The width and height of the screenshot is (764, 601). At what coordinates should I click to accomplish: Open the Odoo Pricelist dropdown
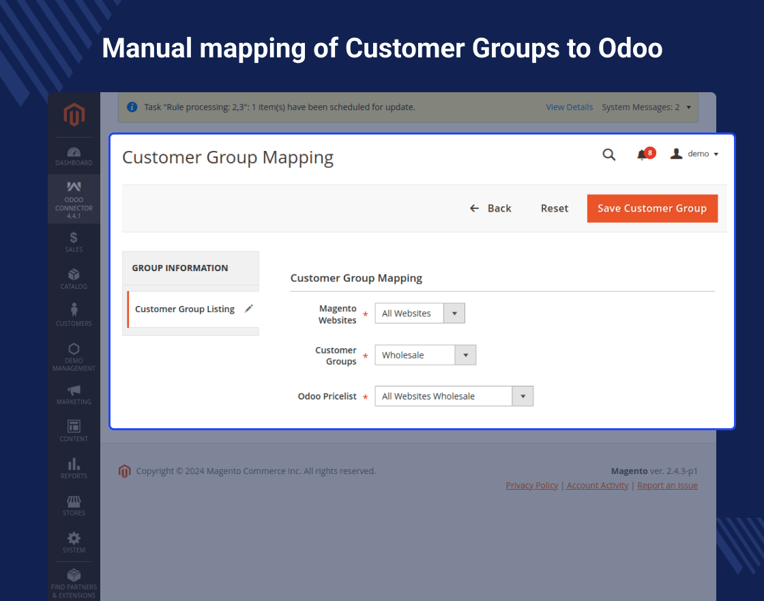click(454, 396)
